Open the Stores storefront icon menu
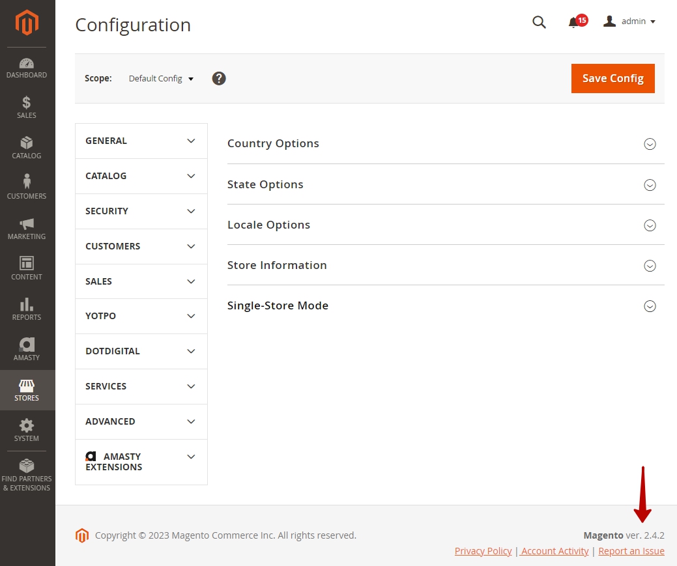Image resolution: width=677 pixels, height=566 pixels. [27, 390]
